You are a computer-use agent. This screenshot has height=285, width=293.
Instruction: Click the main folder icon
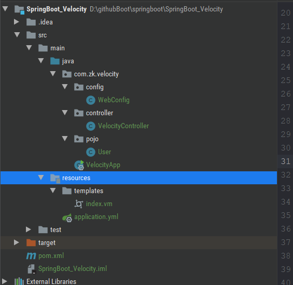tap(43, 48)
